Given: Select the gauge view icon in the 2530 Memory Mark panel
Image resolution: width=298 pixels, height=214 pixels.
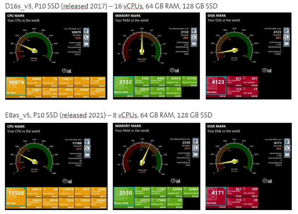Looking at the screenshot, I should point(173,181).
